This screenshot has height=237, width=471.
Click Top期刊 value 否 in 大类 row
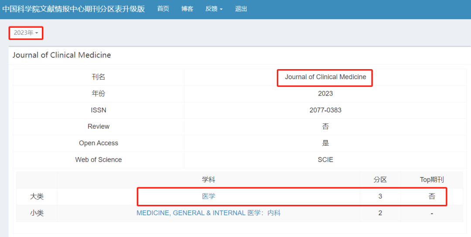point(432,197)
